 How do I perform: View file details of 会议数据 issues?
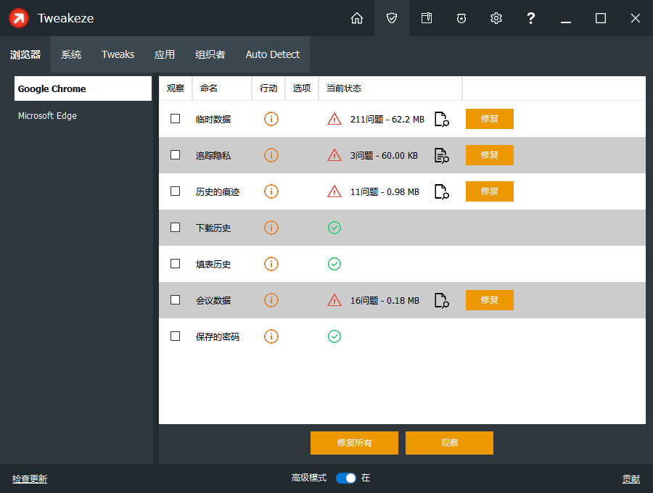[442, 300]
